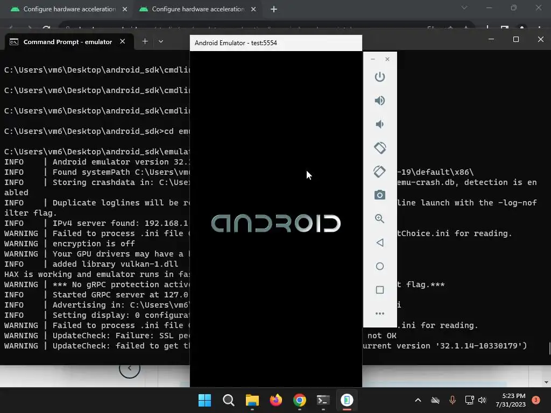Click Android Emulator - test:5554 title bar
The width and height of the screenshot is (551, 413).
pyautogui.click(x=276, y=43)
